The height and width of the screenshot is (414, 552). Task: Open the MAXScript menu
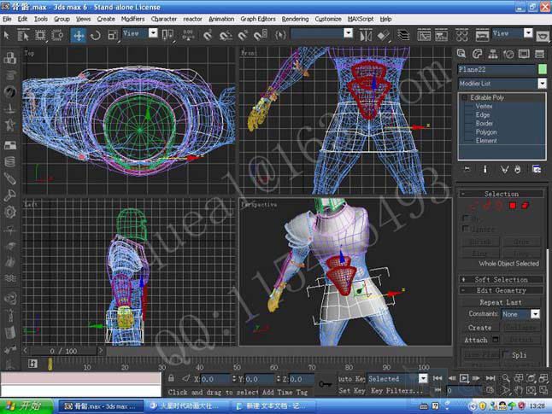tap(361, 19)
